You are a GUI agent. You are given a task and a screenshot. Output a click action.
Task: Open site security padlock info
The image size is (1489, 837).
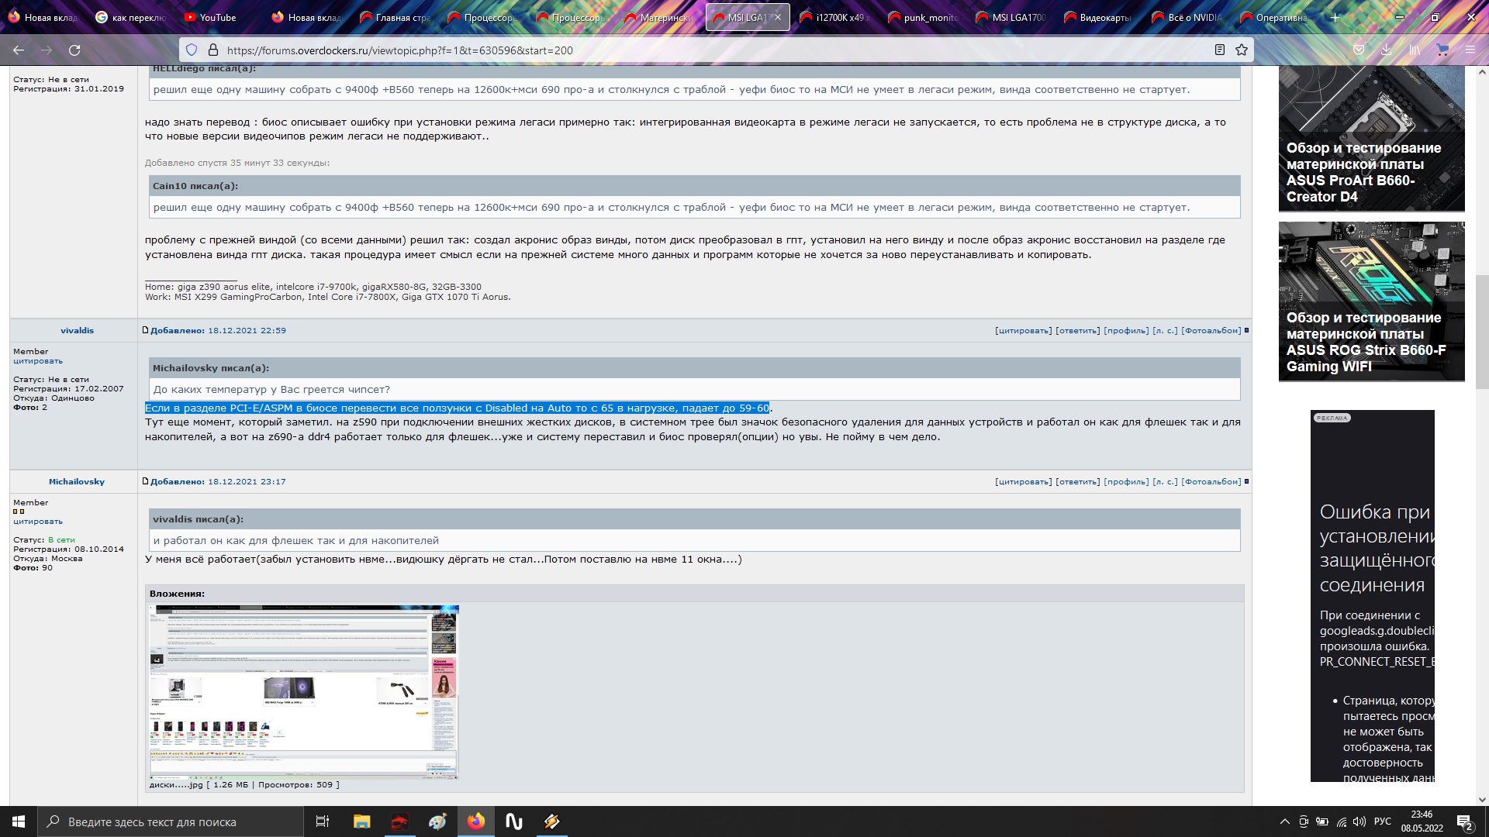point(212,50)
